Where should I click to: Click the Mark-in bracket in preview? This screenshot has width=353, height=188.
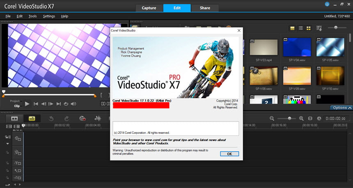101,95
